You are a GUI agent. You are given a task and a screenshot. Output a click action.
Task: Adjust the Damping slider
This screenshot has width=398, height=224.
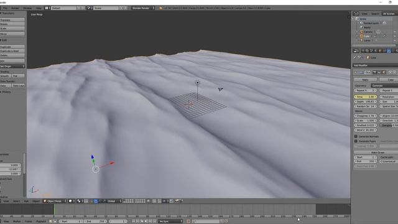pyautogui.click(x=389, y=126)
